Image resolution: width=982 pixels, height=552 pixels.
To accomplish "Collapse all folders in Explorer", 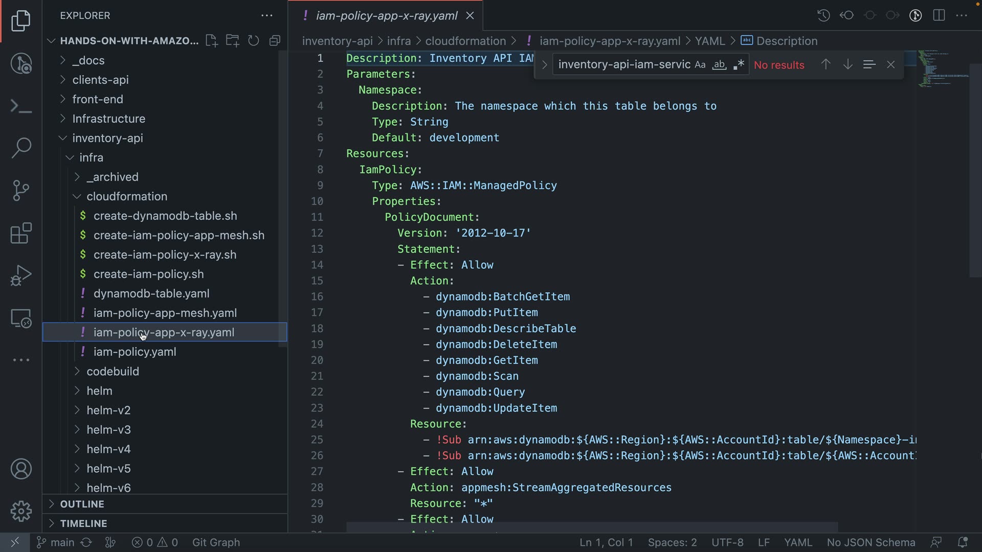I will coord(275,41).
